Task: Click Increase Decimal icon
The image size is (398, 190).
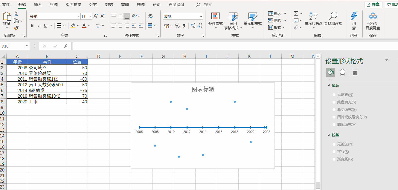Action: click(x=193, y=26)
